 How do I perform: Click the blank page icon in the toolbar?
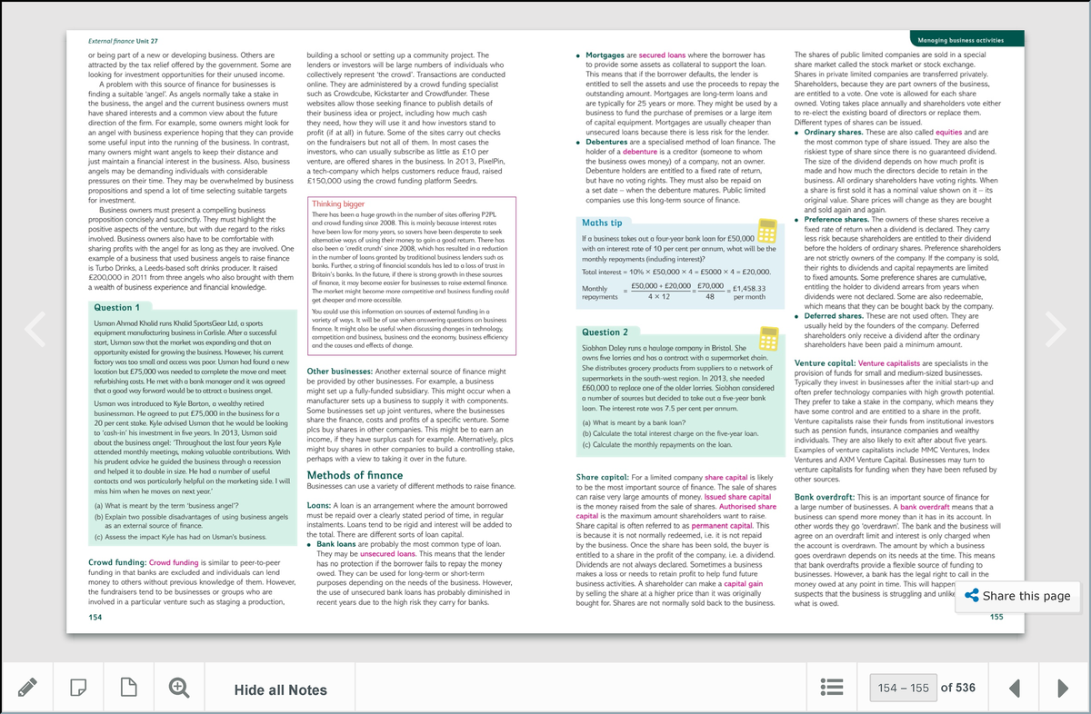[129, 688]
